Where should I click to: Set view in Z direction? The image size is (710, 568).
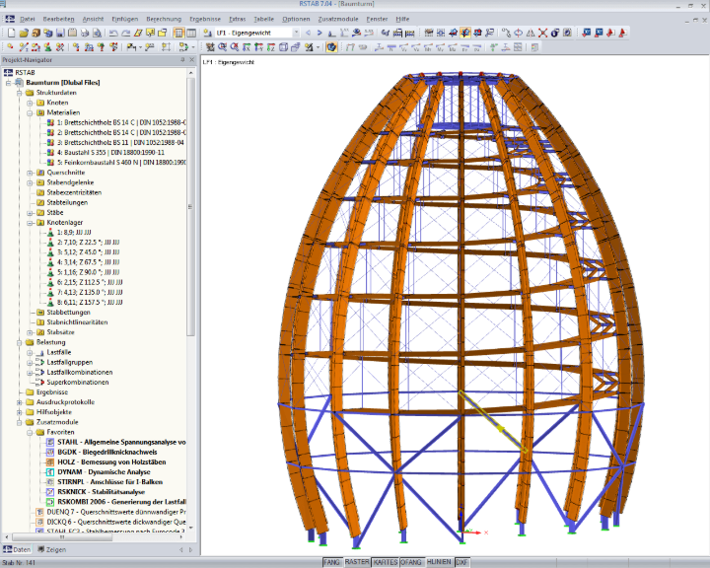pyautogui.click(x=271, y=47)
